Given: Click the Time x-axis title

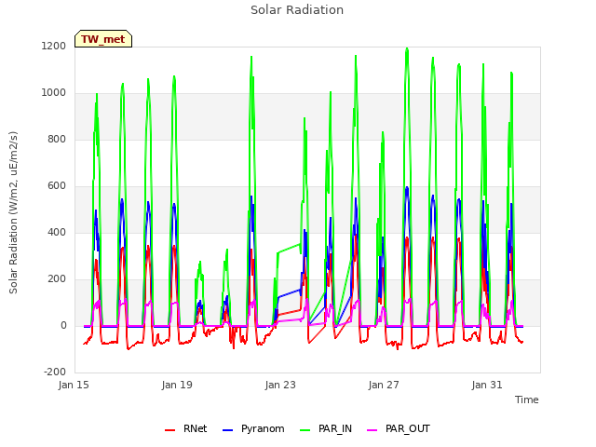Looking at the screenshot, I should coord(526,400).
